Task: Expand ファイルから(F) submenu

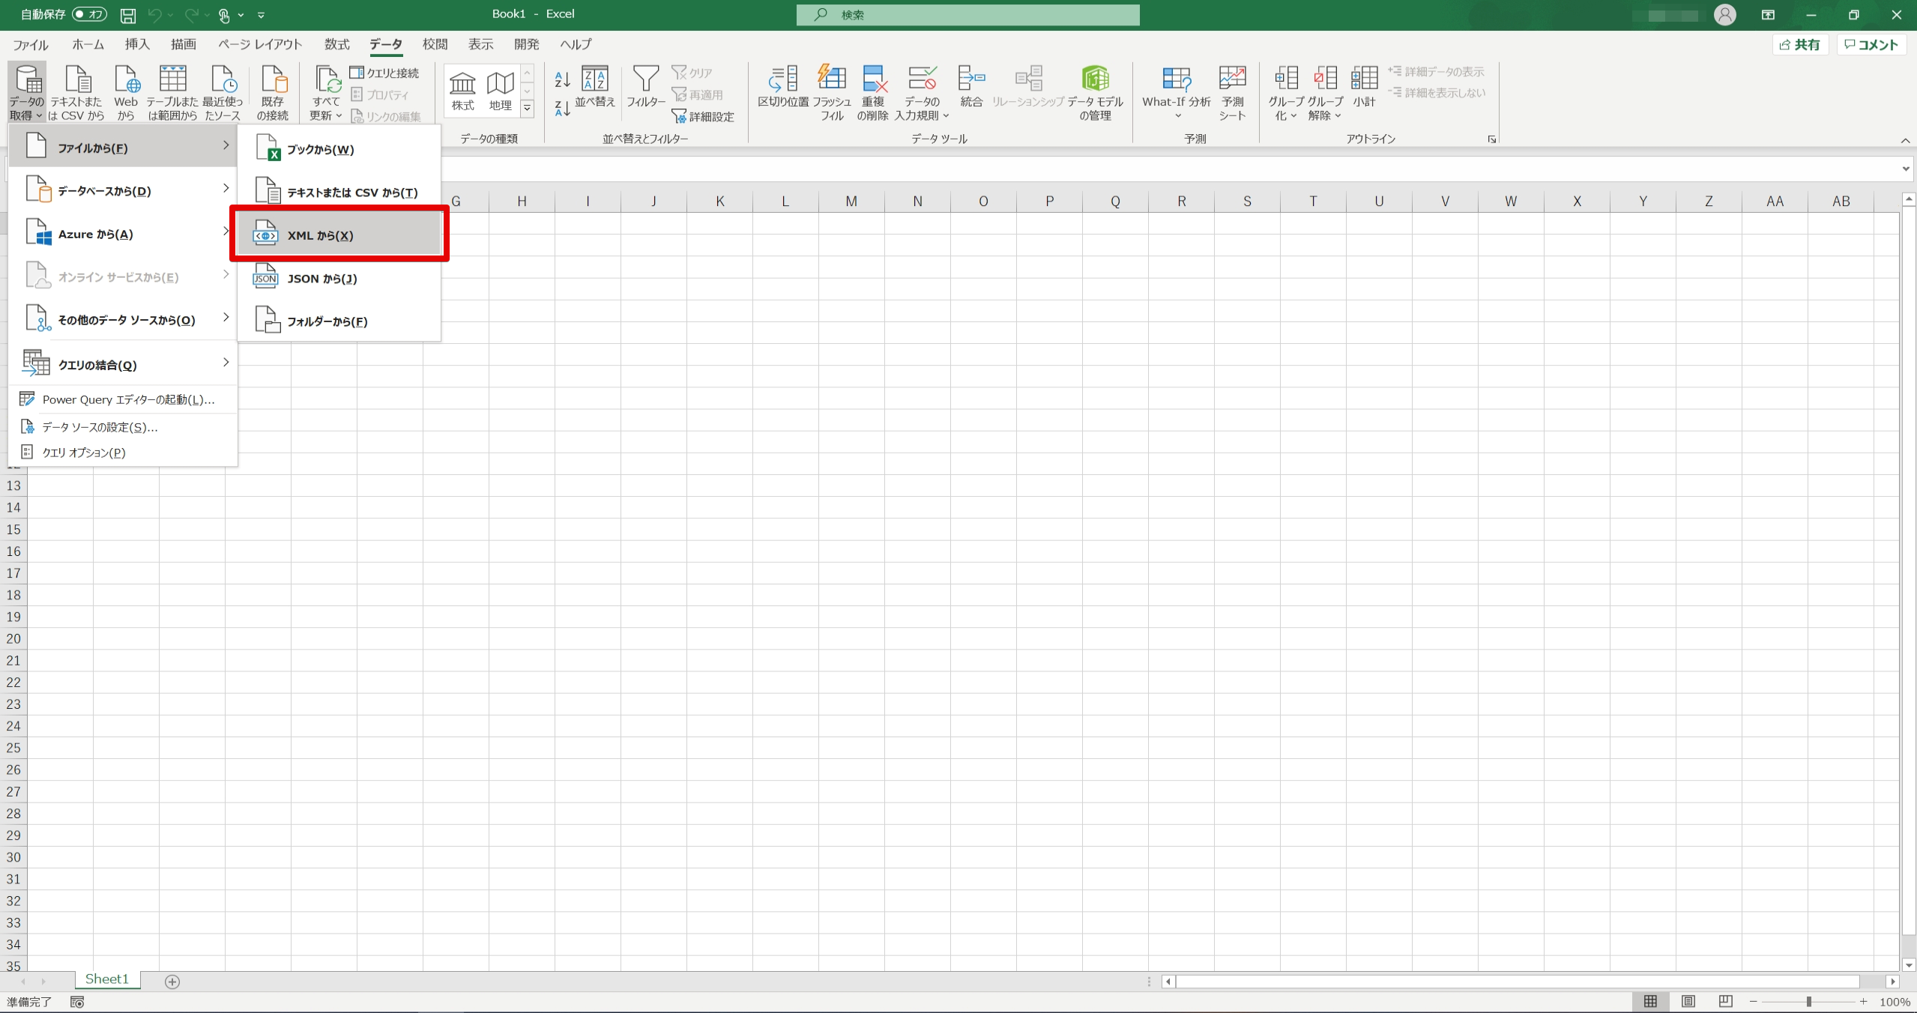Action: click(123, 148)
